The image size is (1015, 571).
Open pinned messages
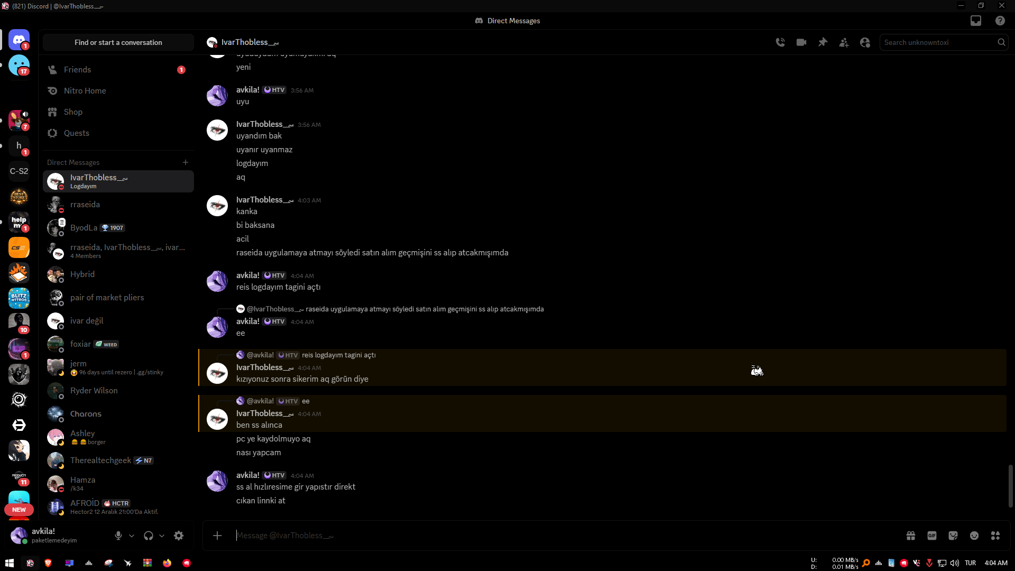pos(823,42)
